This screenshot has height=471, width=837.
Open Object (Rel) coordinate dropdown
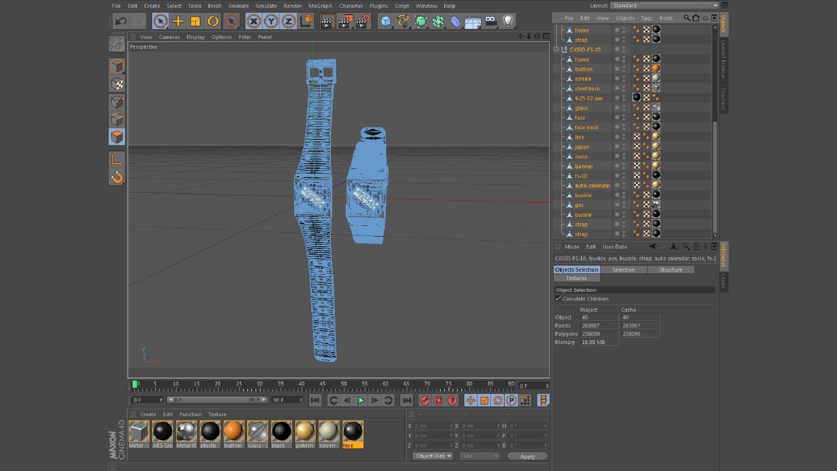coord(433,456)
